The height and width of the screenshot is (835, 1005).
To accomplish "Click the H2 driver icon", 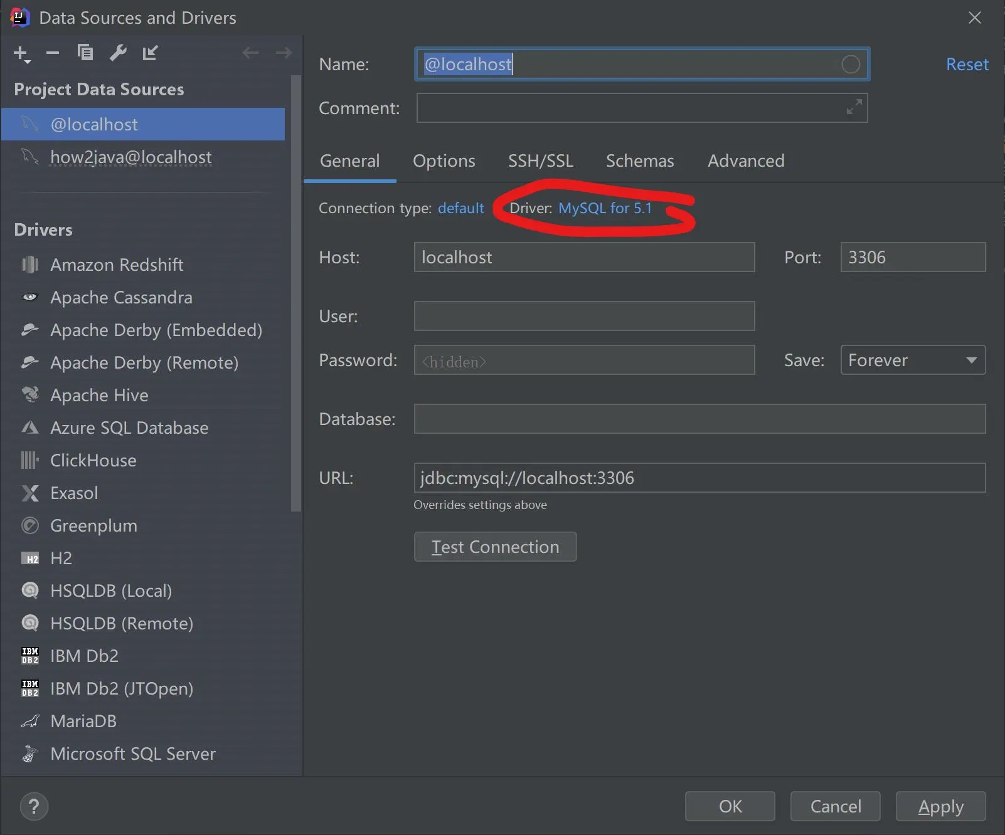I will point(30,558).
